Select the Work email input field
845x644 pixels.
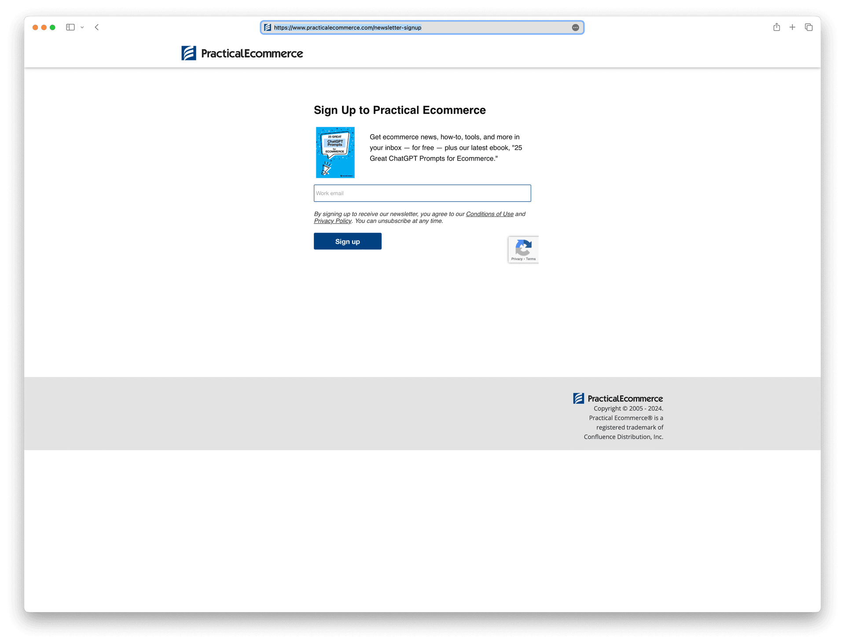(x=422, y=193)
